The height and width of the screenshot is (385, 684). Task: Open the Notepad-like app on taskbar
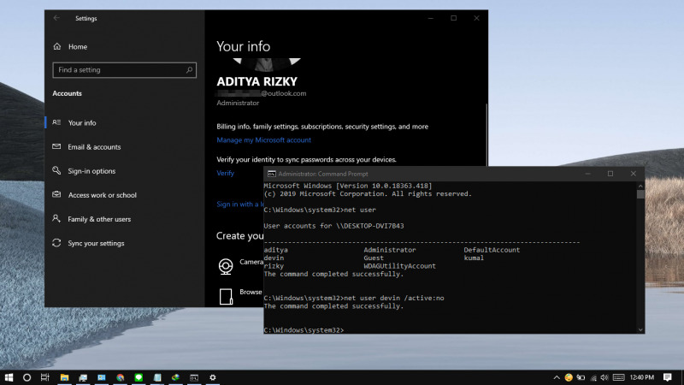[157, 377]
